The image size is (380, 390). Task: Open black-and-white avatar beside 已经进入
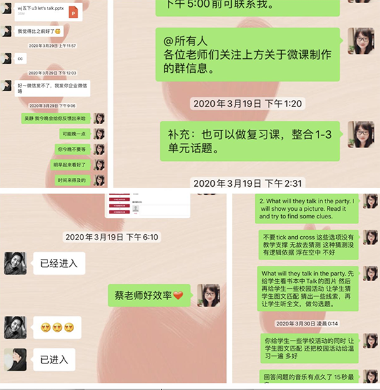click(15, 263)
